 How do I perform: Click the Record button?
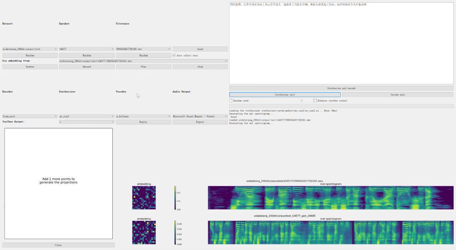87,67
